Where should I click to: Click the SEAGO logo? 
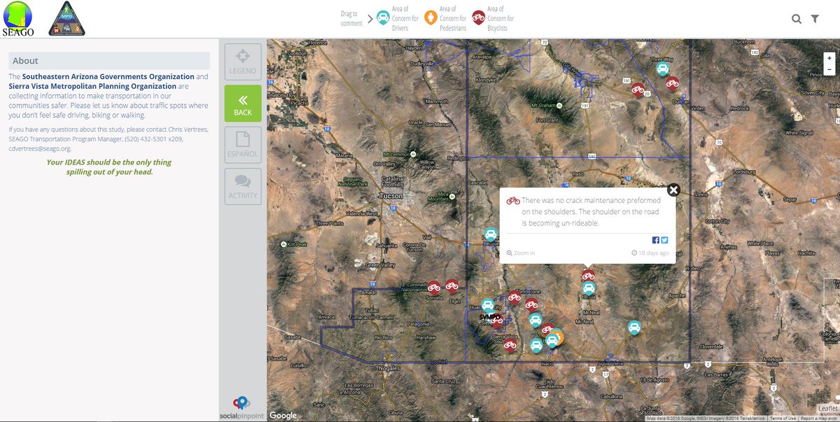17,18
